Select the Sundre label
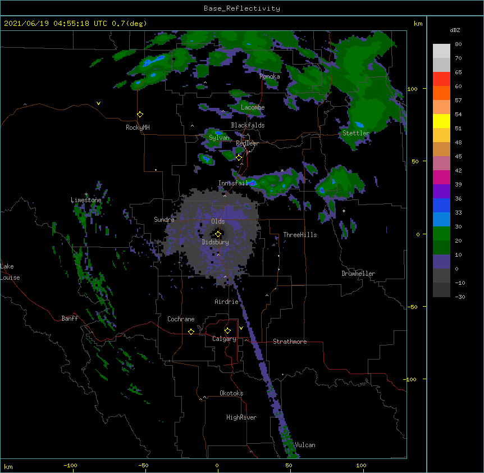The image size is (484, 473). click(164, 220)
